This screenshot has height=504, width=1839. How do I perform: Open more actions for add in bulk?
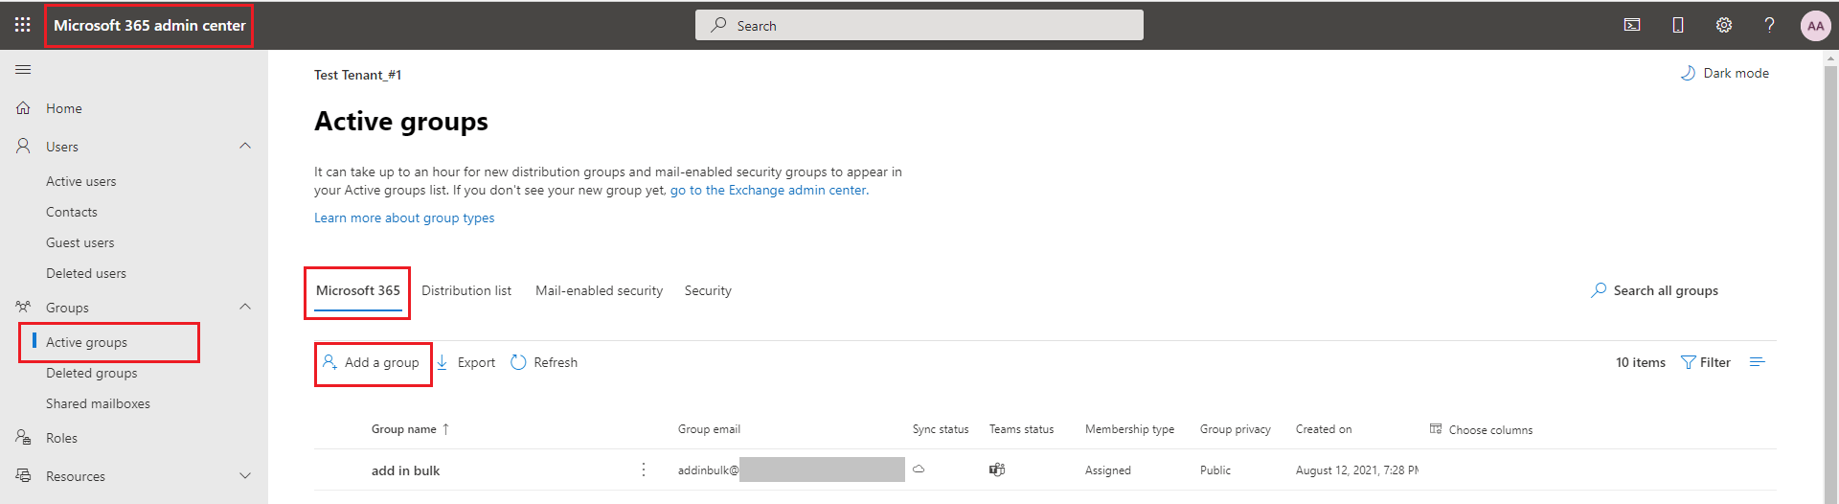[644, 470]
